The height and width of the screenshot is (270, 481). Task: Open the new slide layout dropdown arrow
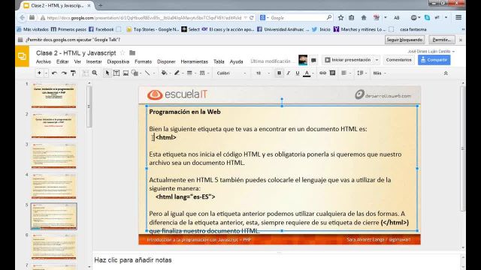[46, 73]
